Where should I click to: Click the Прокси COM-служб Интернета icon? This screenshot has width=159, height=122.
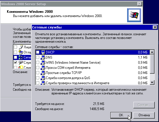(43, 68)
